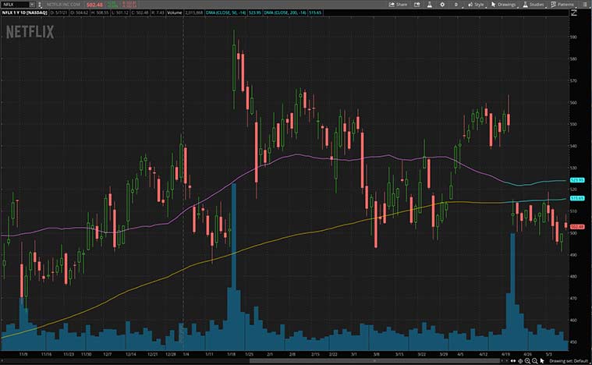Open the Style dropdown

tap(476, 4)
